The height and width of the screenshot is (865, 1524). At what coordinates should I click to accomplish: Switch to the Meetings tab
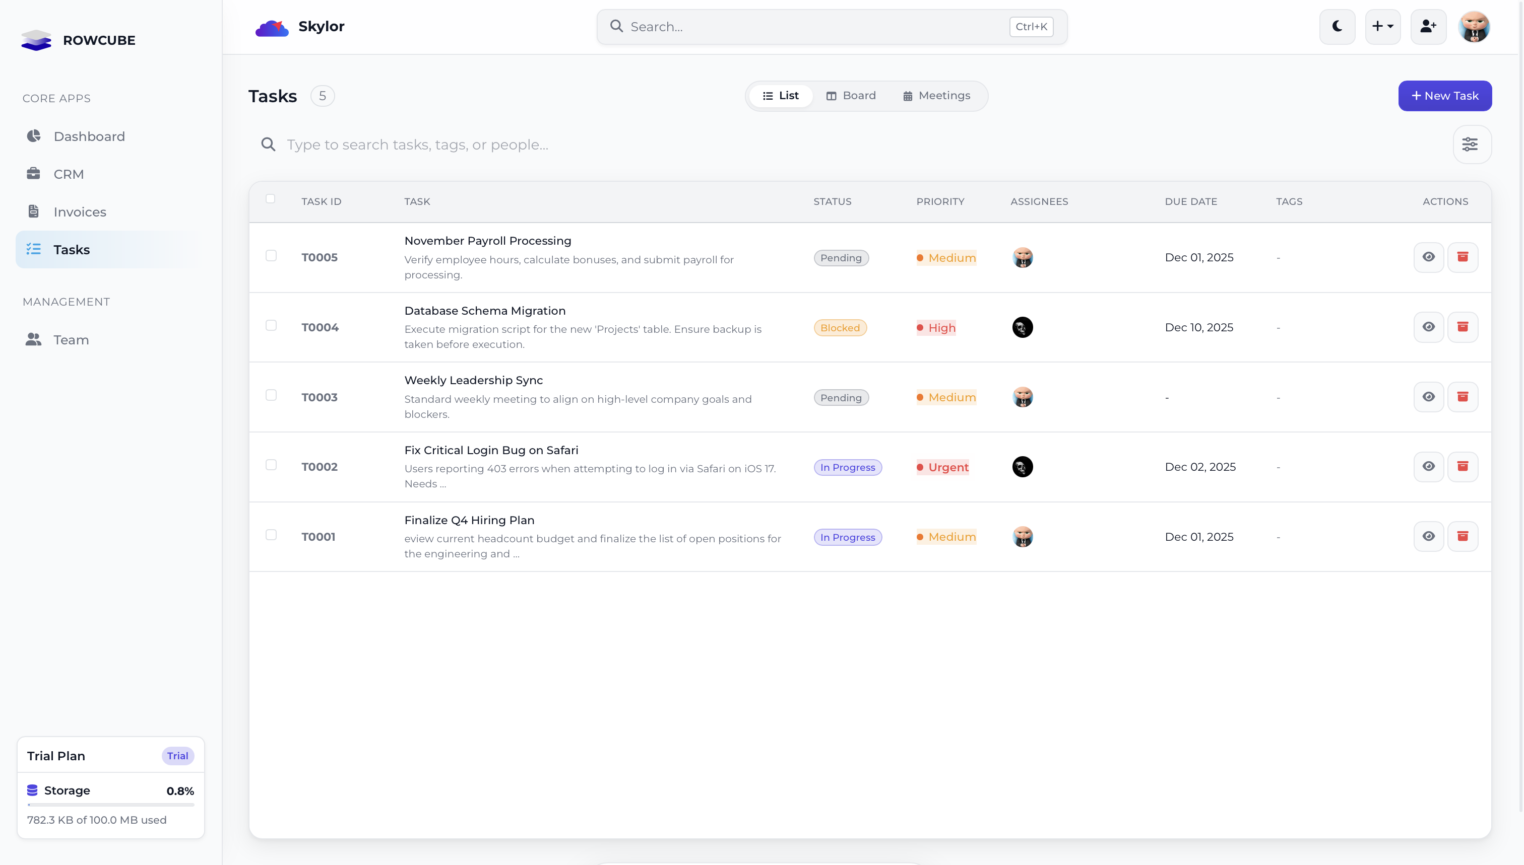tap(936, 96)
